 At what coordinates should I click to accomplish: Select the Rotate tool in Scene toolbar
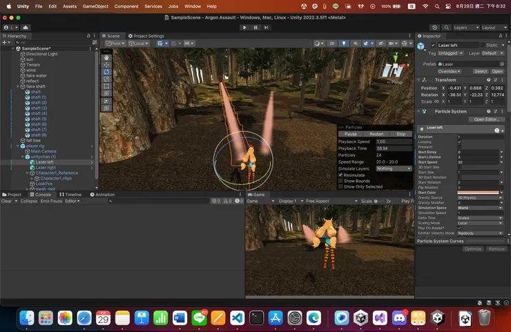[106, 72]
